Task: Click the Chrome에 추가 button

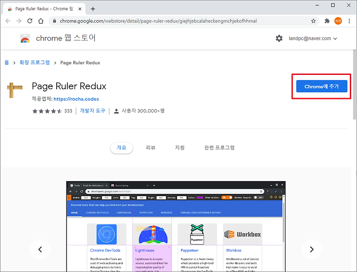Action: click(321, 87)
